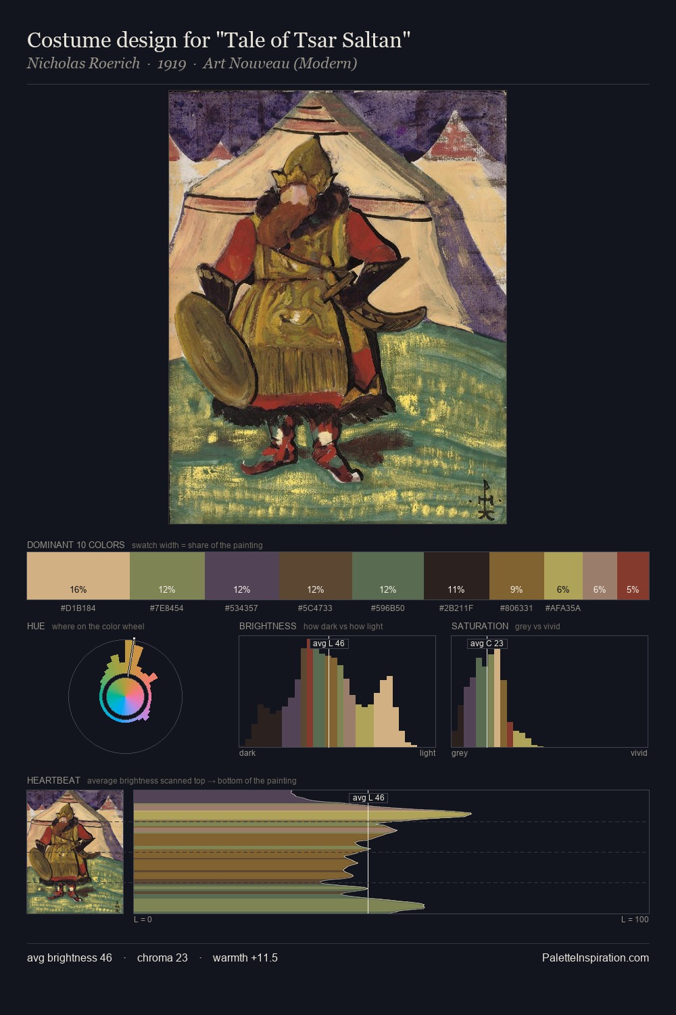Image resolution: width=676 pixels, height=1015 pixels.
Task: Select the yellow-olive swatch #AFA35A
Action: 563,576
